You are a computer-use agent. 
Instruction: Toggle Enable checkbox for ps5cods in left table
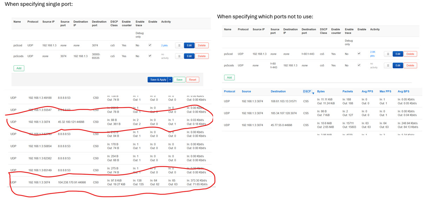150,56
